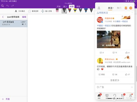Viewport: 137px width, 102px height.
Task: Switch to the 插入 ribbon tab
Action: point(65,7)
